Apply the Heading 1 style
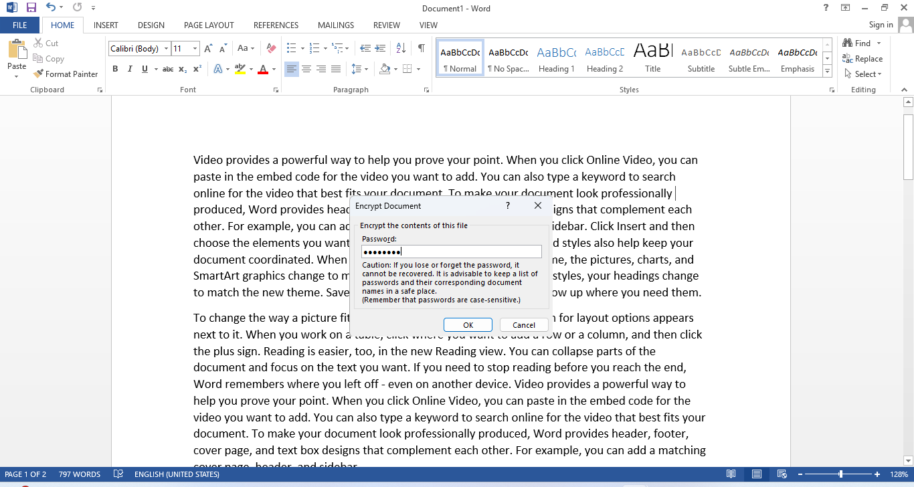The width and height of the screenshot is (914, 487). click(557, 59)
